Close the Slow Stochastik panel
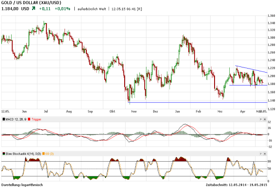Image resolution: width=276 pixels, height=187 pixels. click(x=266, y=154)
